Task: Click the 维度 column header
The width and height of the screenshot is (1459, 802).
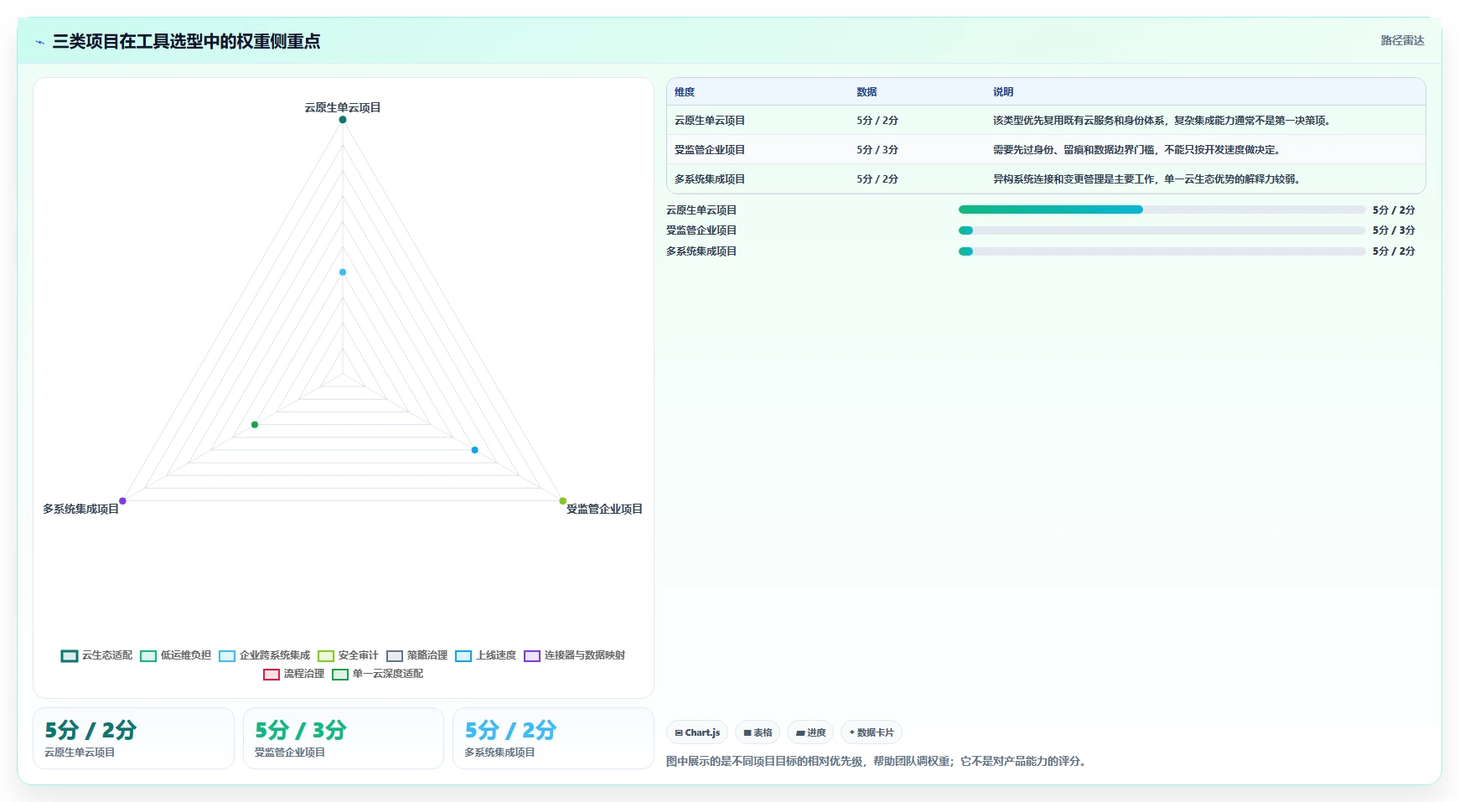Action: 685,92
